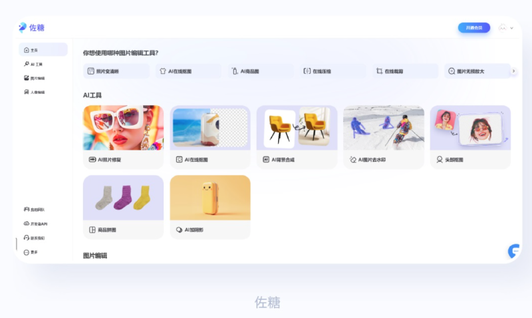Open the AI照片修复 sunglasses thumbnail card
The height and width of the screenshot is (318, 532).
[x=123, y=137]
